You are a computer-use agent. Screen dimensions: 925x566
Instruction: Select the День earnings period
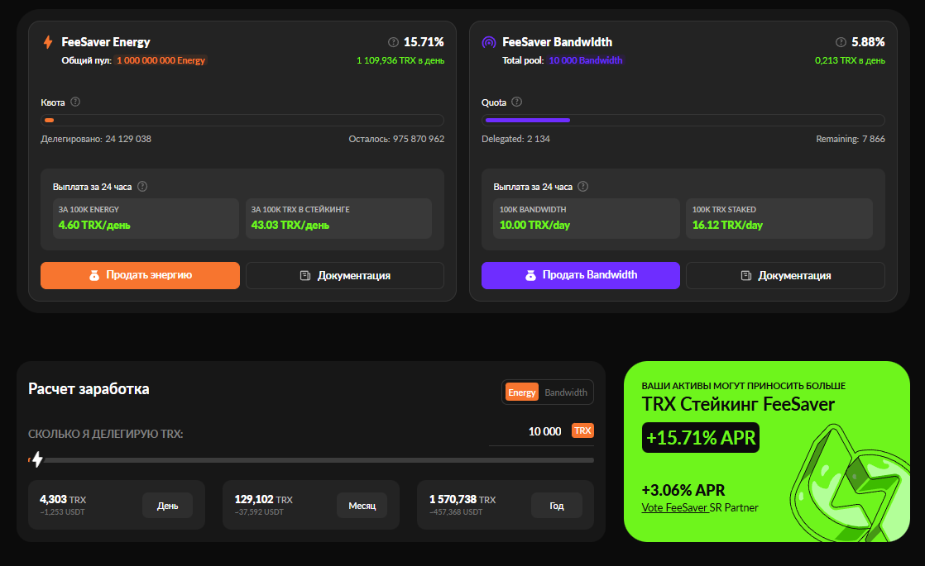[167, 506]
